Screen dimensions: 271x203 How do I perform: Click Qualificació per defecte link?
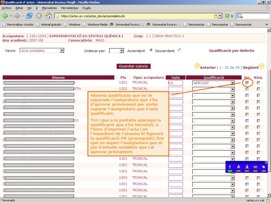(232, 50)
